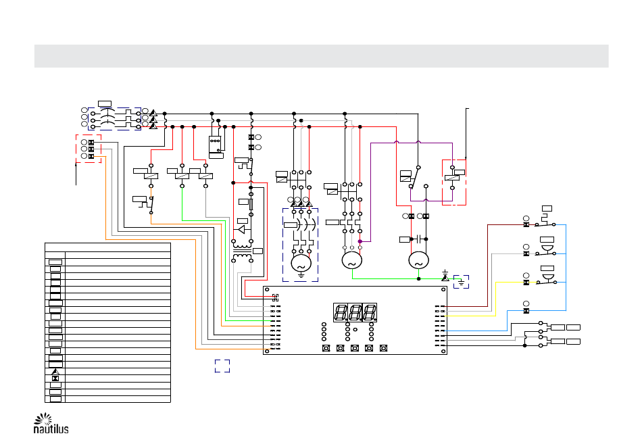Click the grey title bar at top
The image size is (642, 440).
coord(322,56)
